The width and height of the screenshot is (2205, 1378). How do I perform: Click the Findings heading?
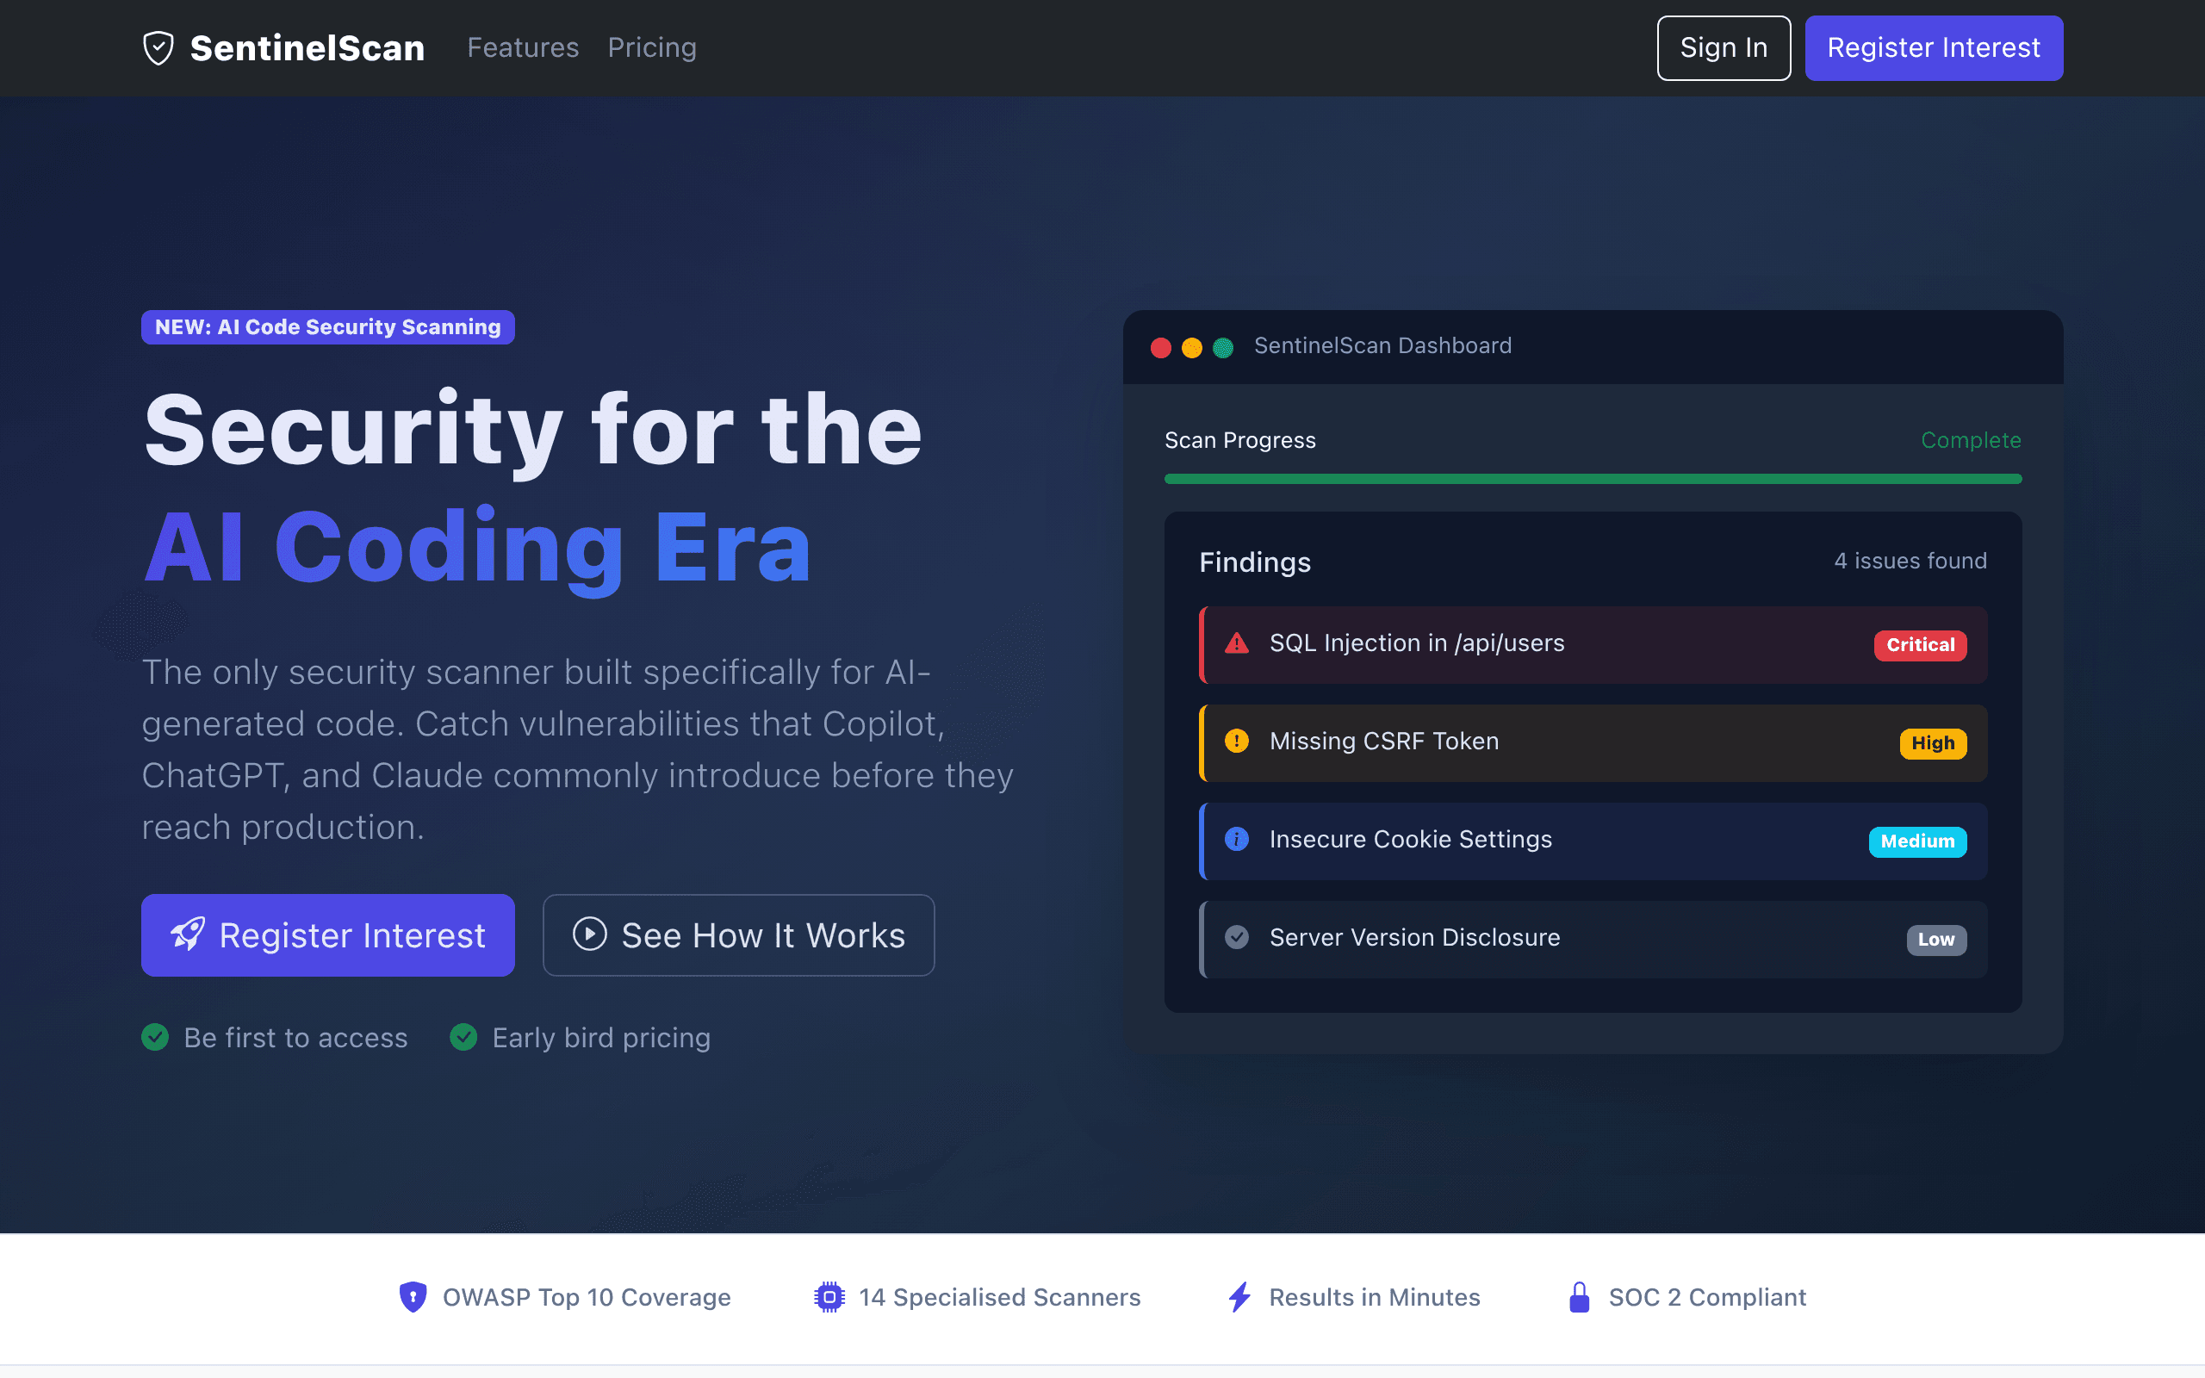(1255, 562)
